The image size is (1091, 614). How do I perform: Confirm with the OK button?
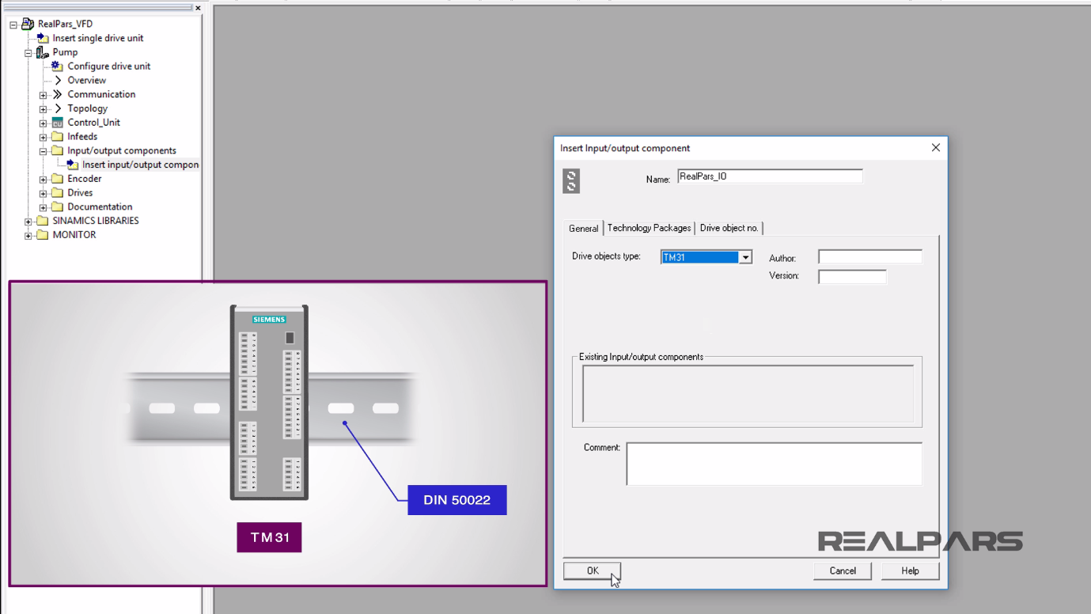pos(592,570)
